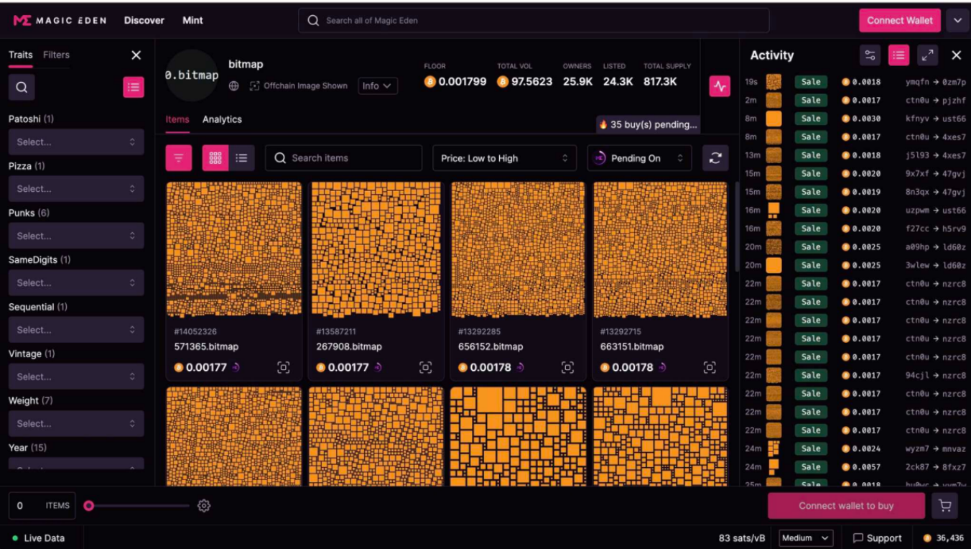Viewport: 971px width, 549px height.
Task: Click sweep settings gear icon
Action: [x=204, y=506]
